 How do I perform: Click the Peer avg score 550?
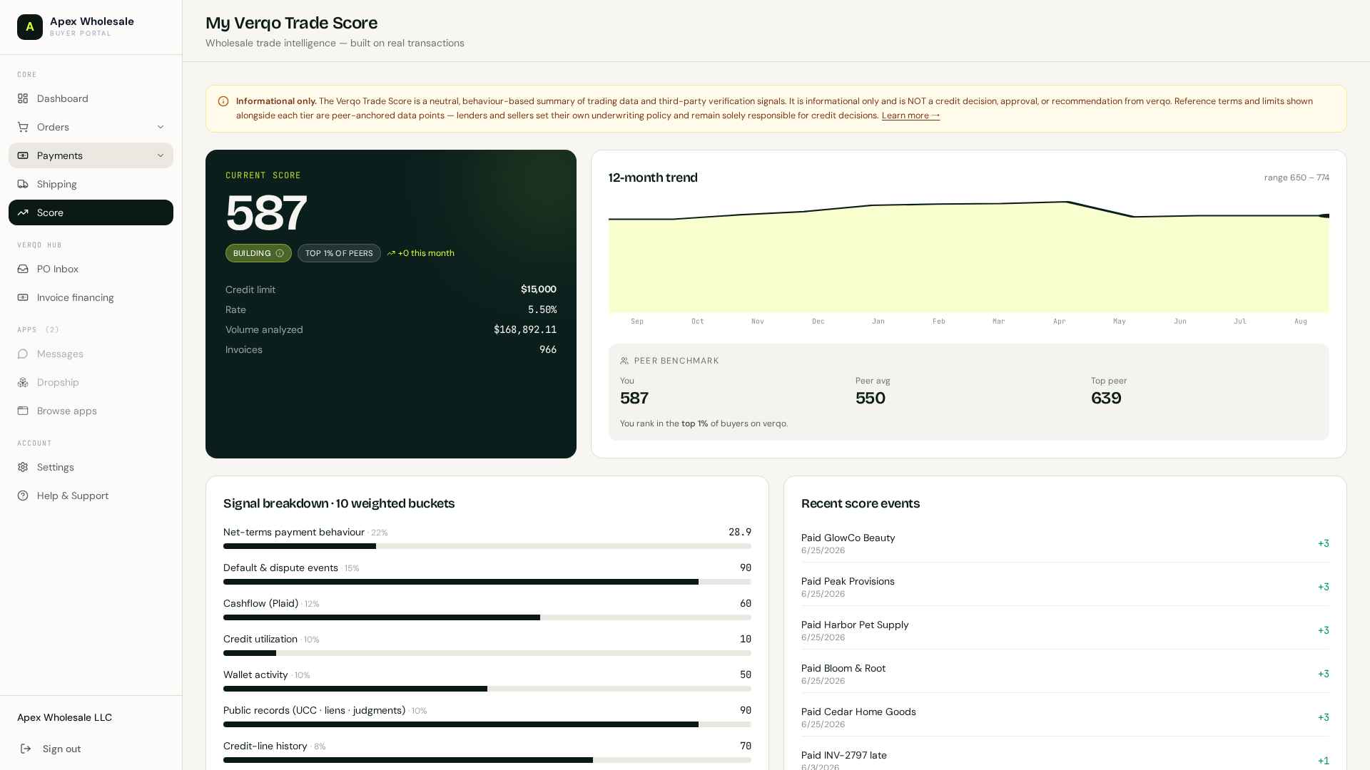tap(871, 398)
